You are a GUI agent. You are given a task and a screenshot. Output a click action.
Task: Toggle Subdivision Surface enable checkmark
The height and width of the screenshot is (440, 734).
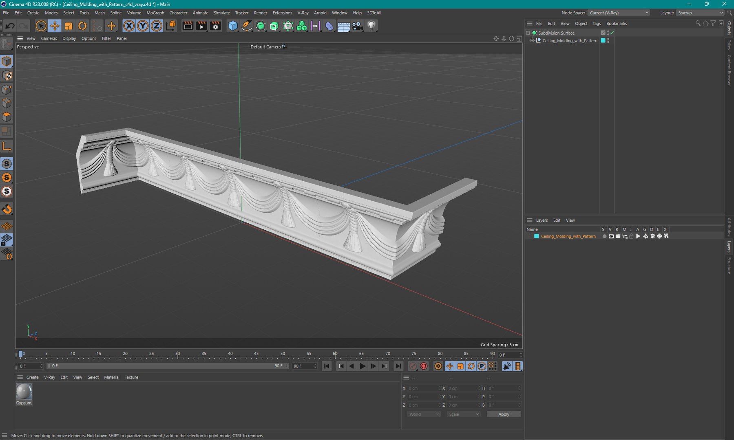612,33
